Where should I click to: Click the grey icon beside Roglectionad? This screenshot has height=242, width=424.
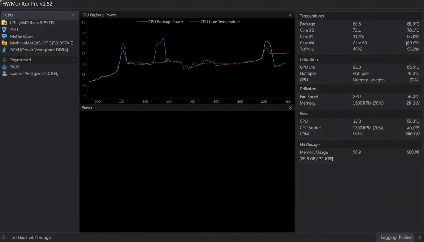coord(4,60)
